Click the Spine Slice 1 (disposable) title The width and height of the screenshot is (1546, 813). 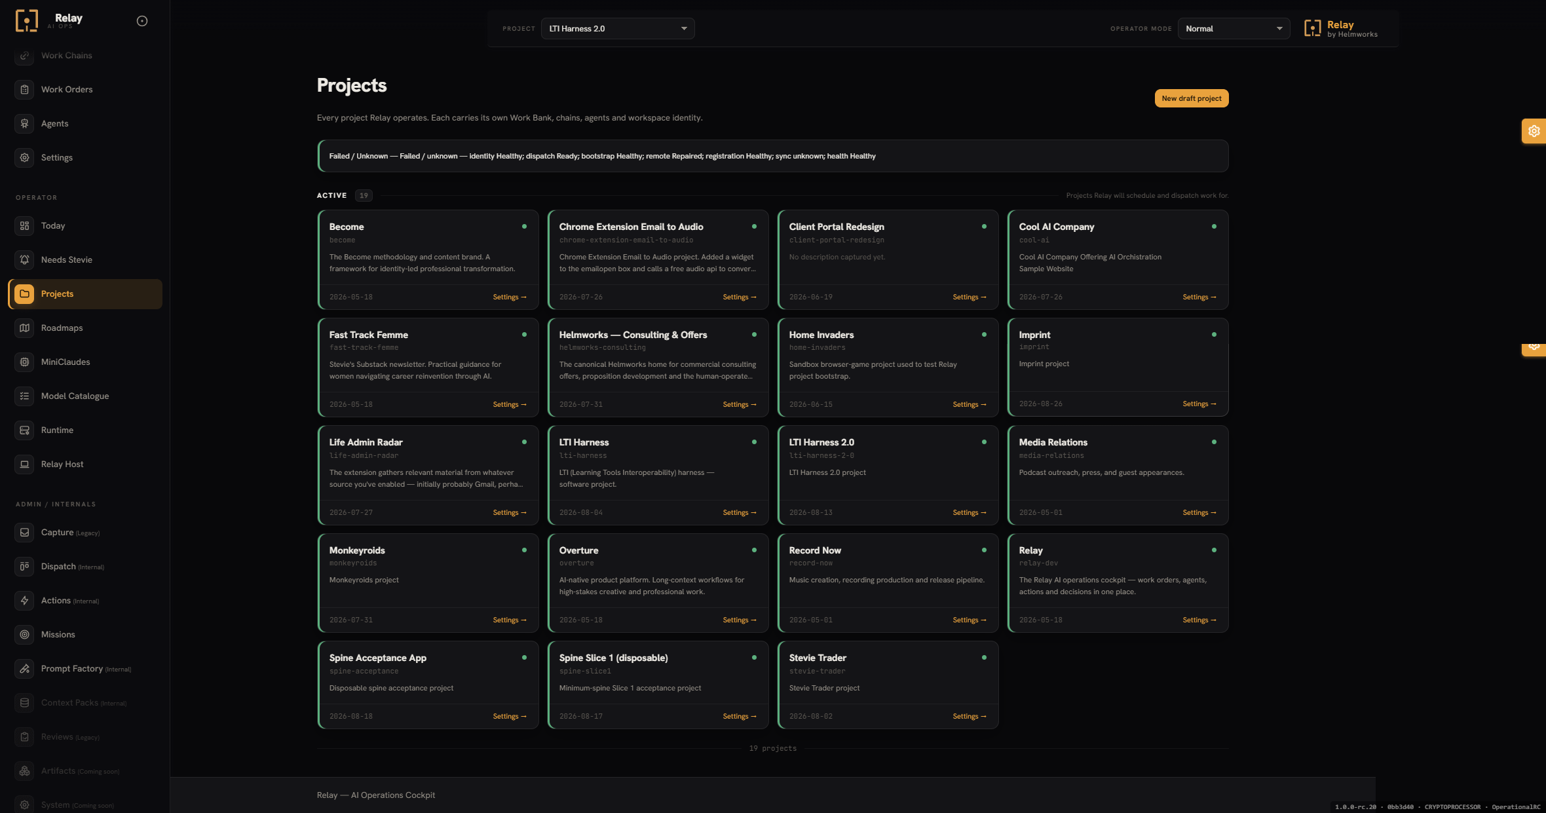613,658
